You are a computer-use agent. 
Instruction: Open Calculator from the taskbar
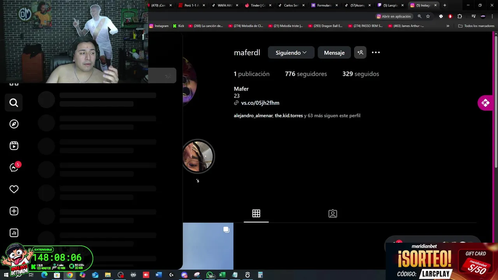[x=260, y=275]
